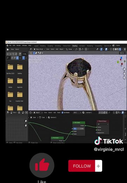Click the zoom magnifier icon in 3D viewport
The height and width of the screenshot is (183, 127).
(x=124, y=69)
